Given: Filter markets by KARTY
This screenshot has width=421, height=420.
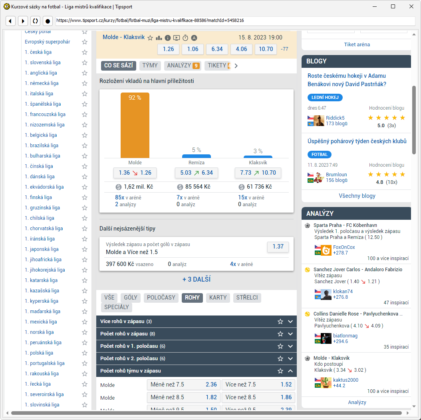Looking at the screenshot, I should coord(218,298).
